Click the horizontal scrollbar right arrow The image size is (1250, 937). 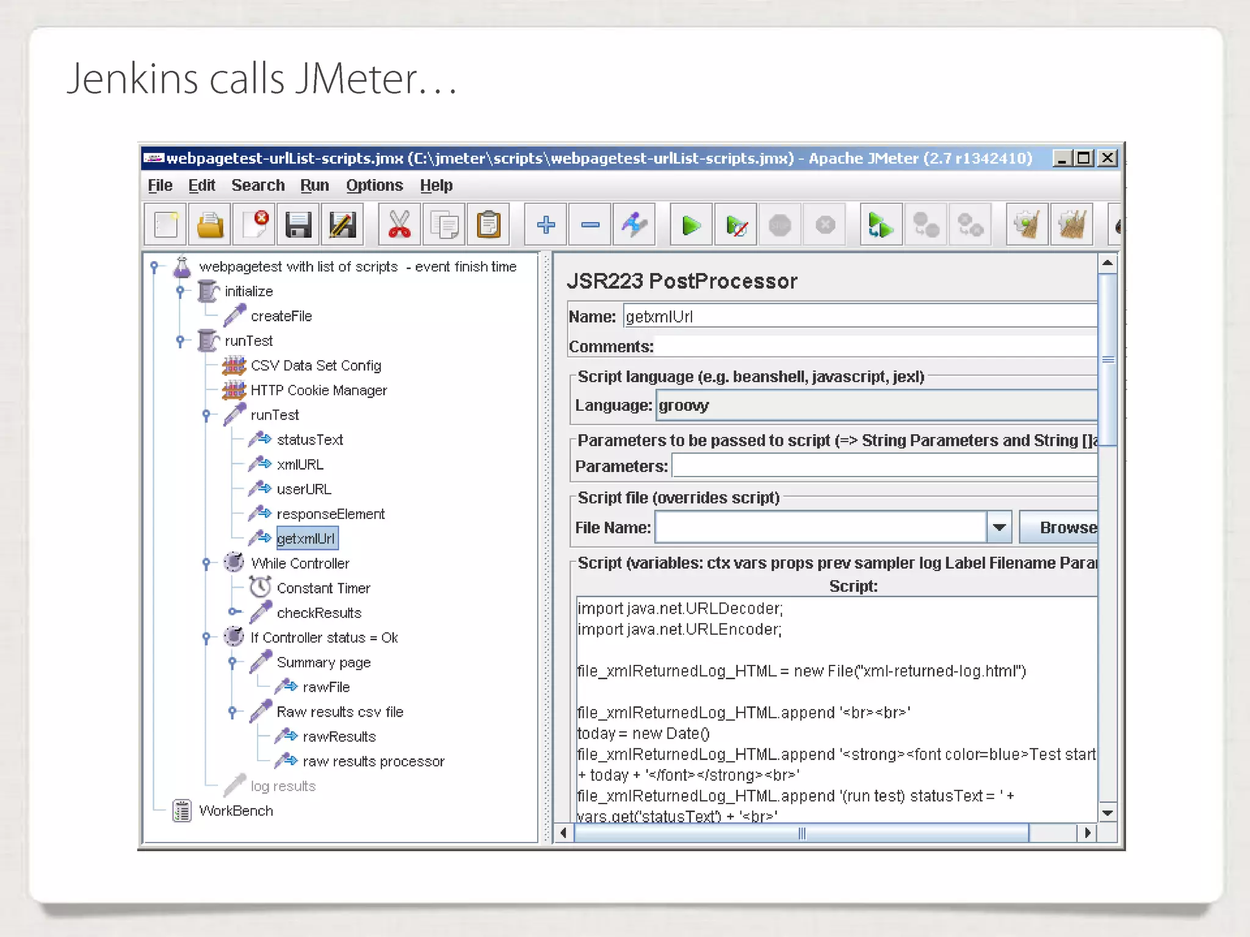click(x=1087, y=833)
